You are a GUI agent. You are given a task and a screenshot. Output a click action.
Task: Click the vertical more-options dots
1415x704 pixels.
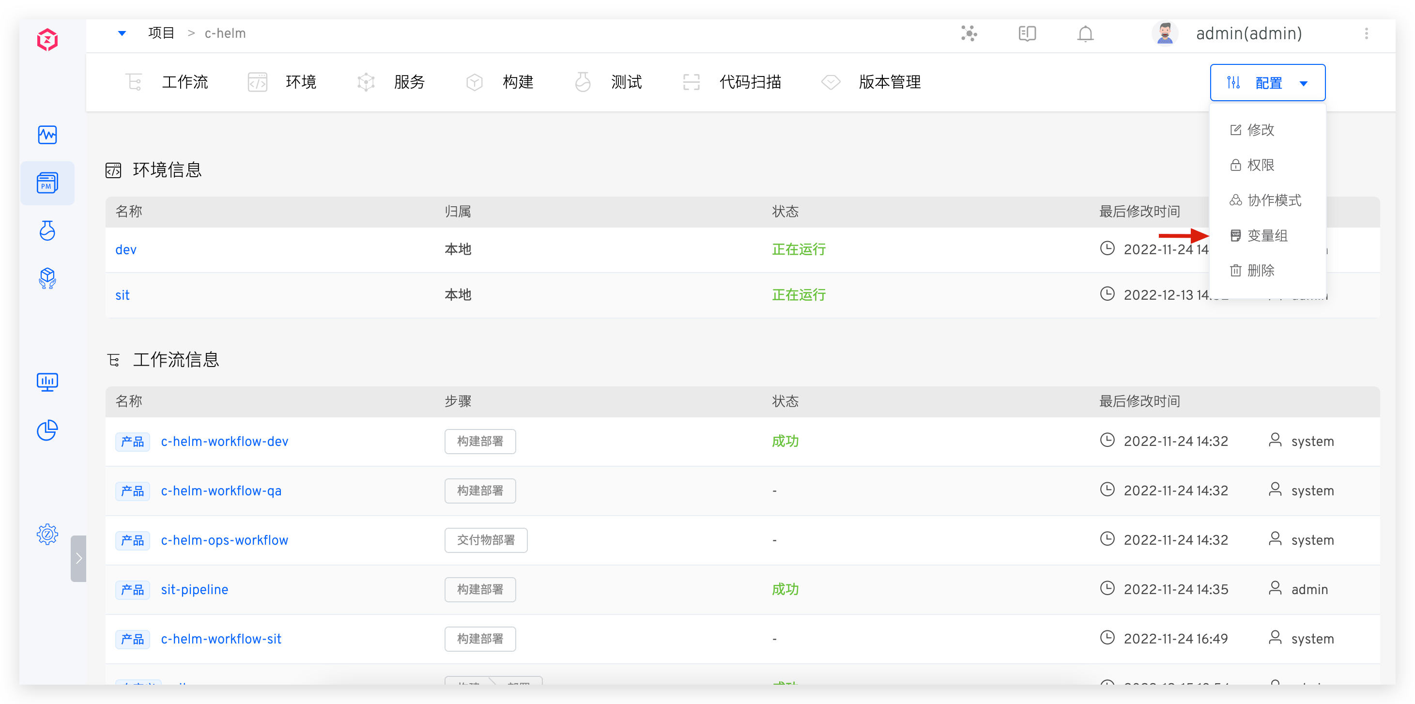click(1366, 34)
